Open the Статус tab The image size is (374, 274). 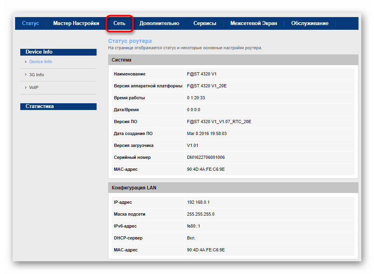(x=30, y=23)
